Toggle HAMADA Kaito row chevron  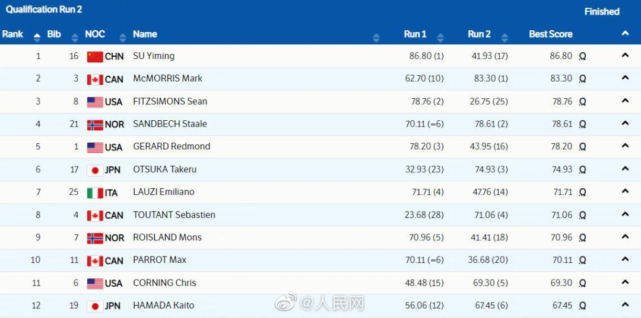625,304
